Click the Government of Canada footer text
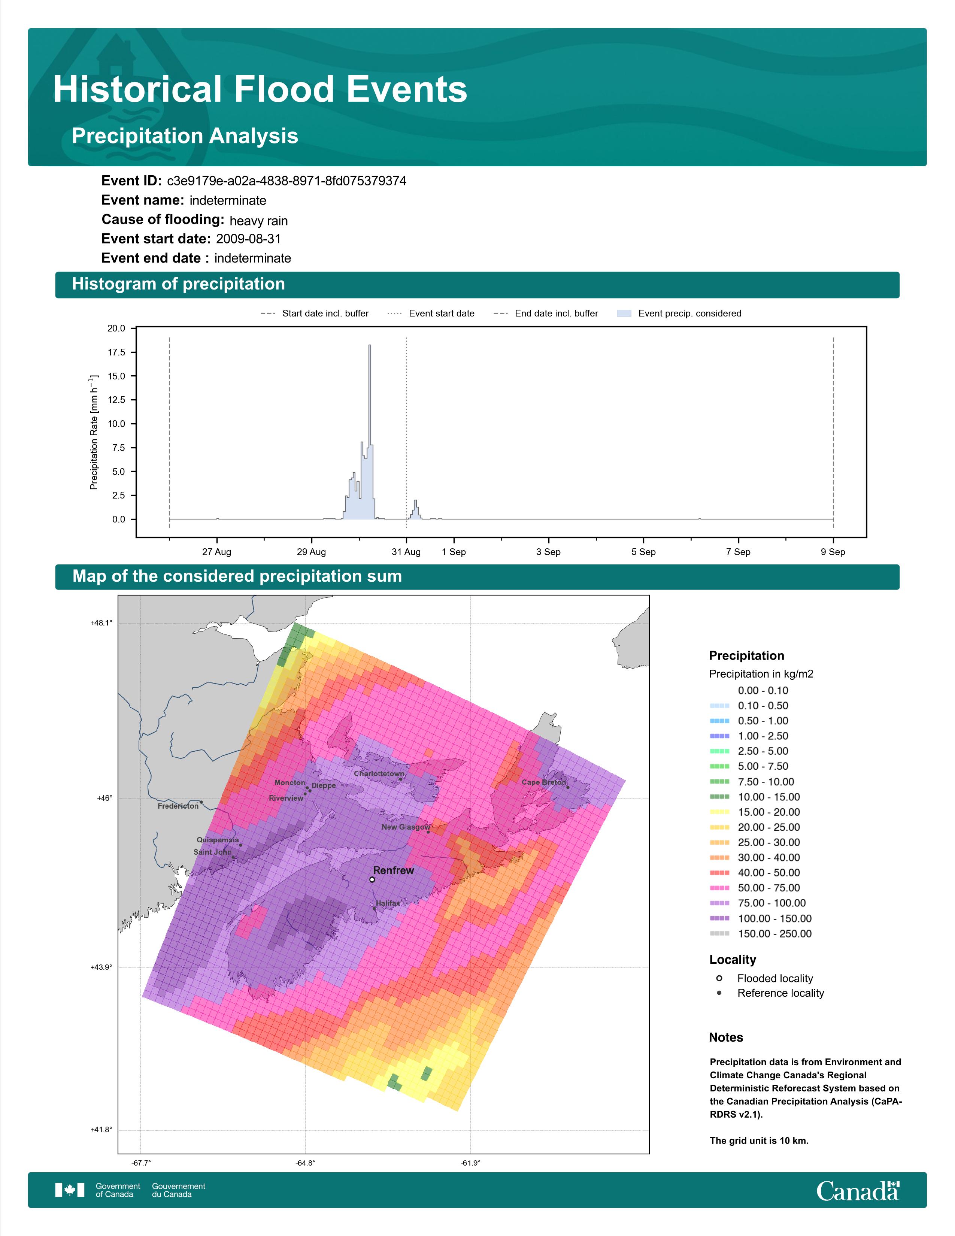This screenshot has width=955, height=1236. click(x=118, y=1190)
